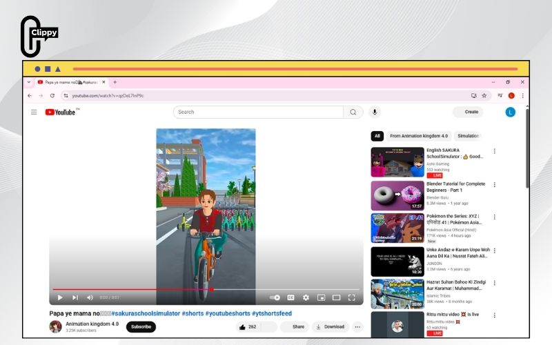Click the Ashli Gaming channel name
Screen dimensions: 552x345
point(437,164)
